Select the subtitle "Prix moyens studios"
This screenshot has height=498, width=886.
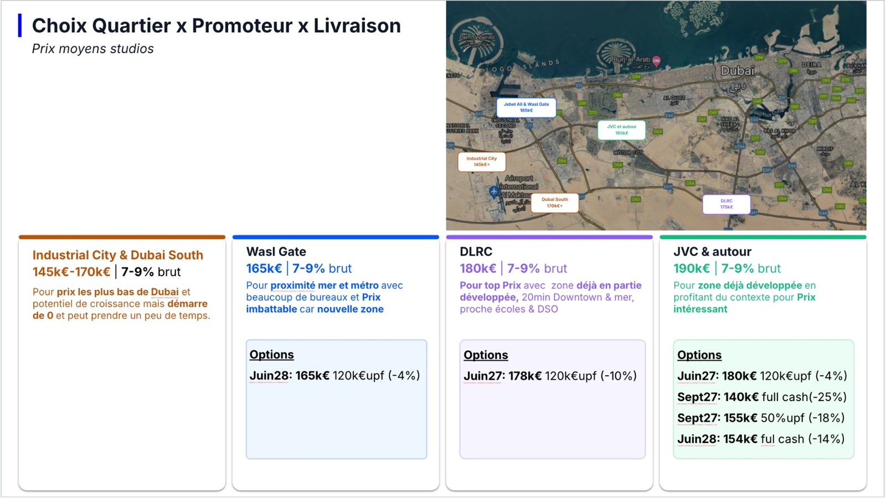(x=93, y=49)
